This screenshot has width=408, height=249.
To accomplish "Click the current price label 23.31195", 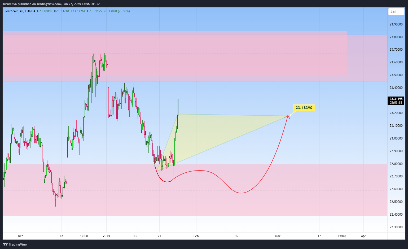I will (396, 99).
